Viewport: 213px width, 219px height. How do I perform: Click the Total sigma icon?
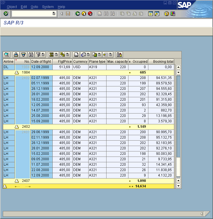(x=52, y=55)
